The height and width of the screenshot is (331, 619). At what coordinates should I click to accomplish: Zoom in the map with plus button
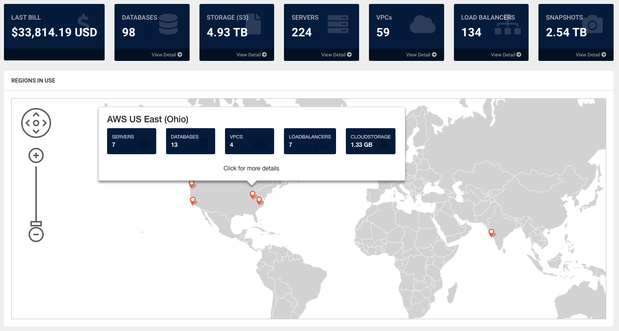[x=36, y=156]
